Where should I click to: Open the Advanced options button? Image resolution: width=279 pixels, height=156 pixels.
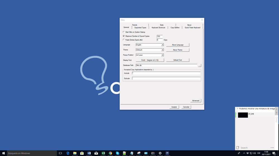[x=196, y=101]
